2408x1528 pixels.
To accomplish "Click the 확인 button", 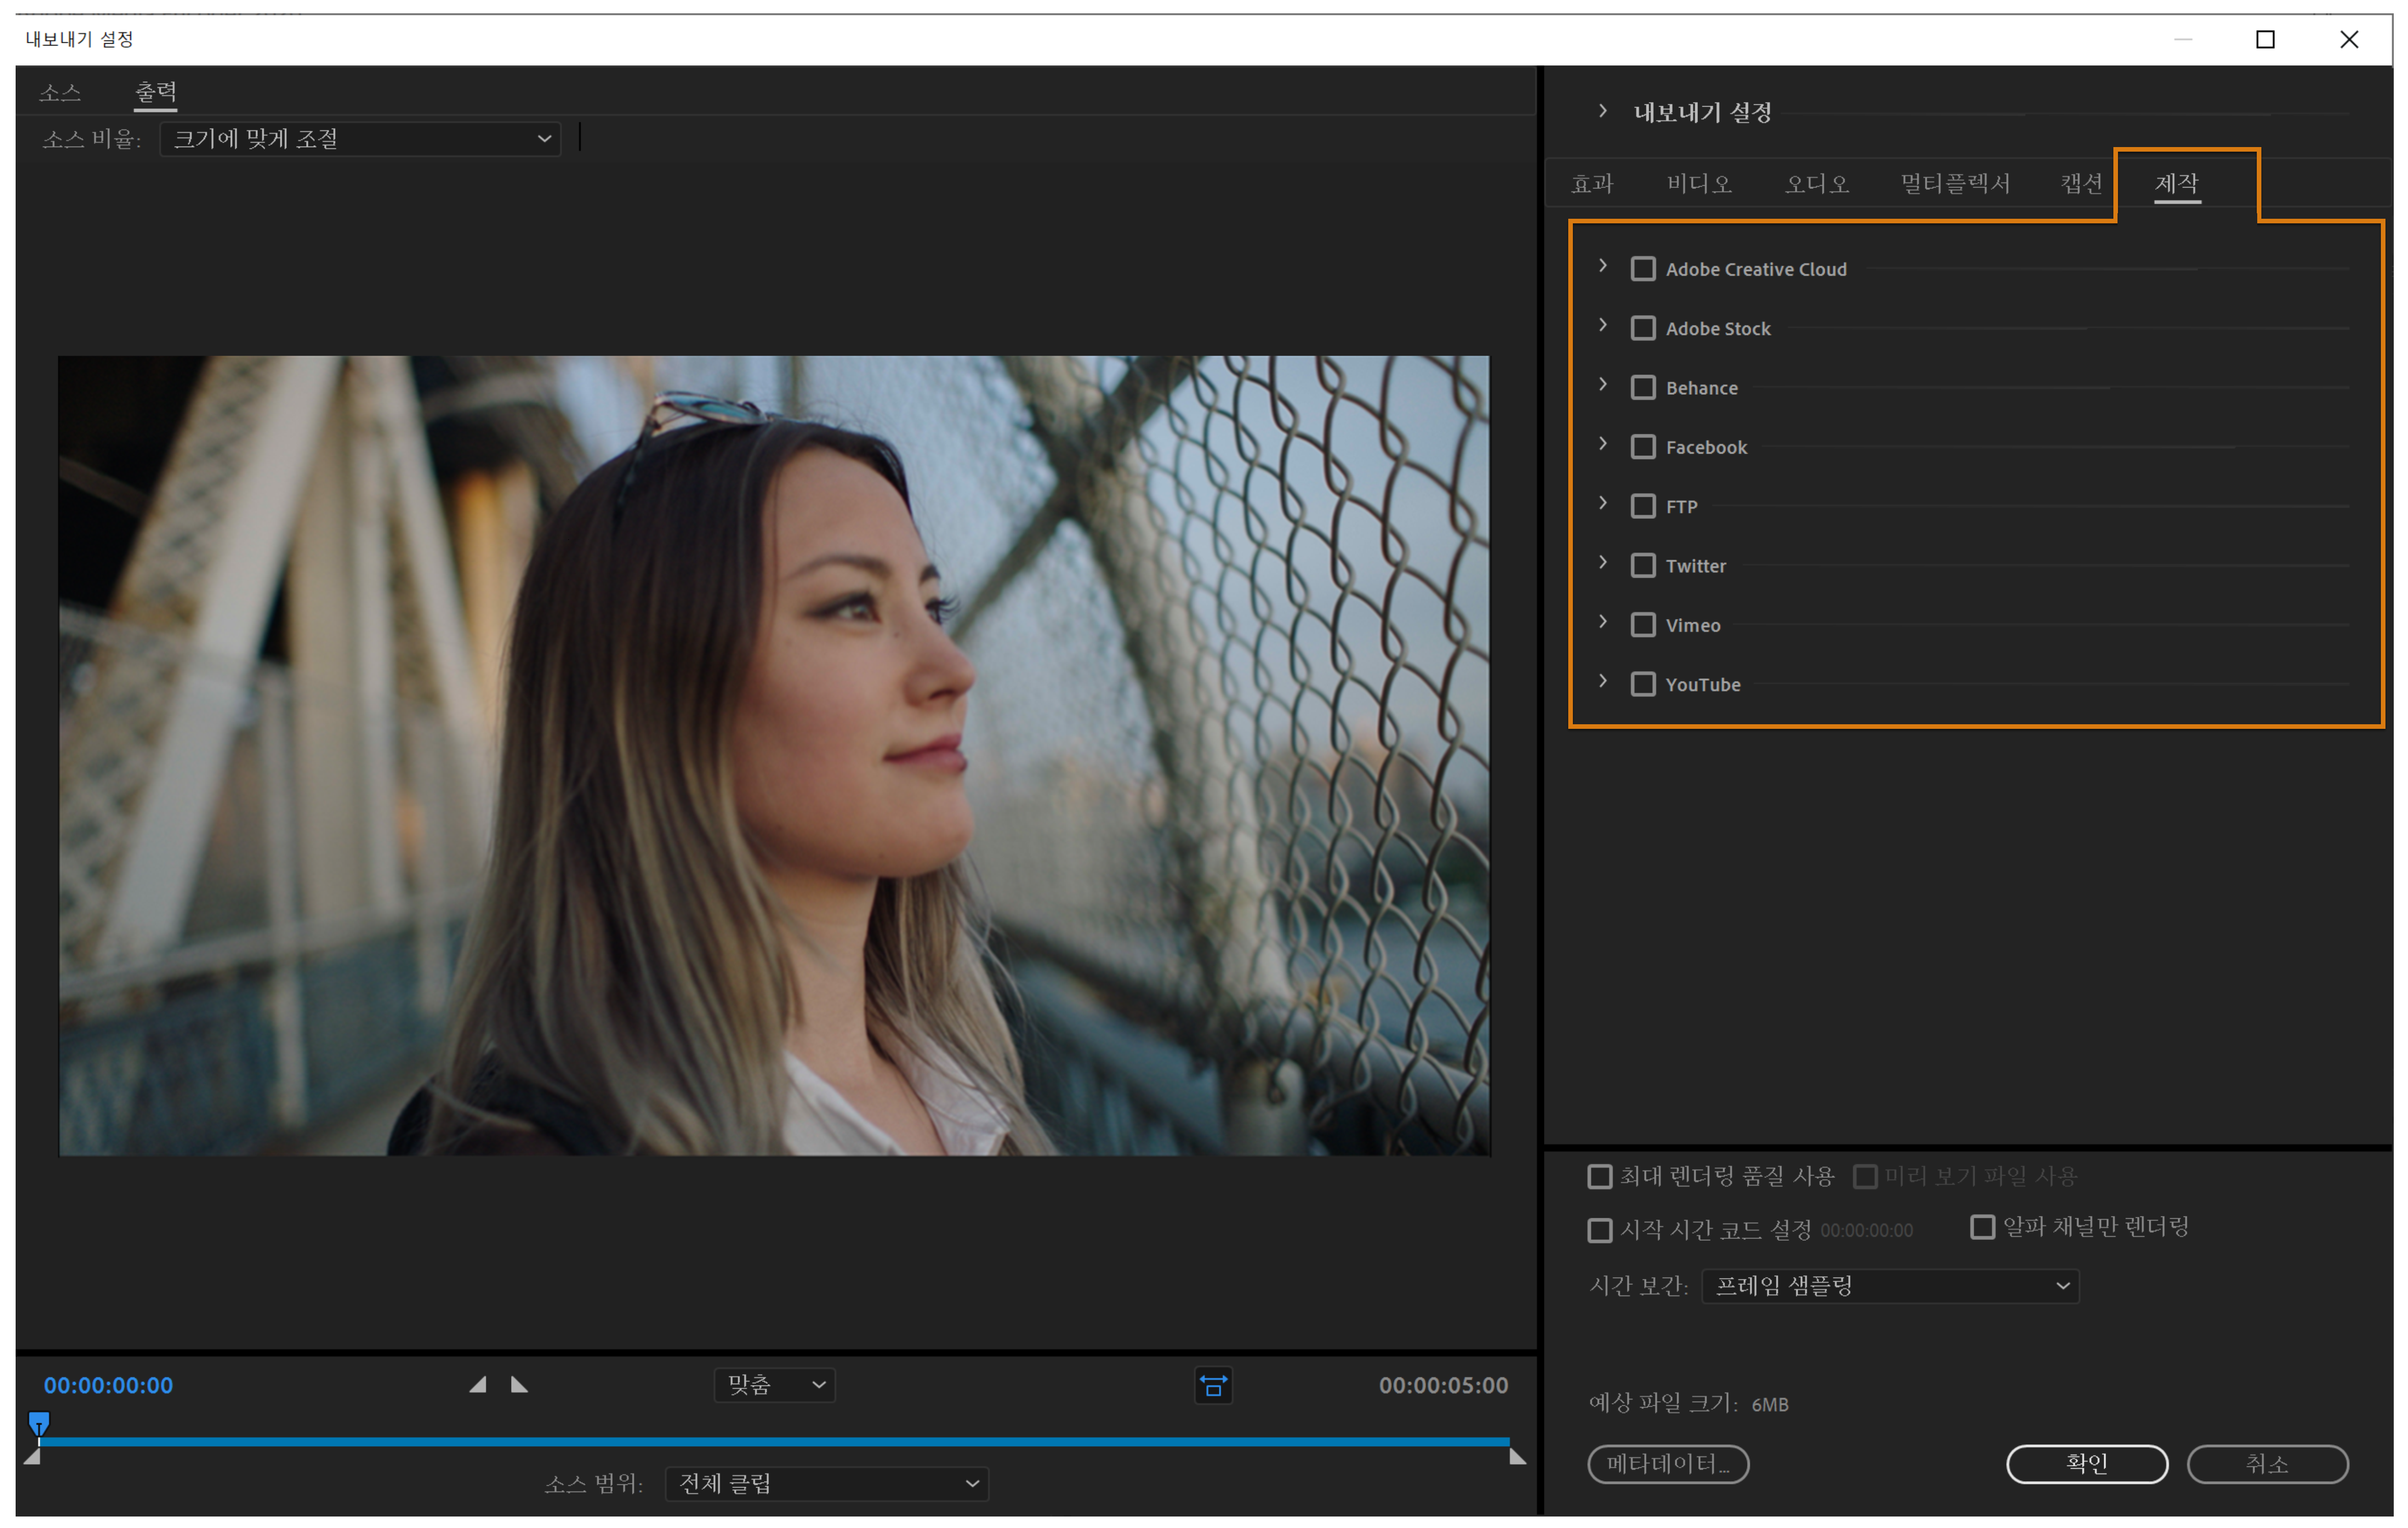I will [2087, 1464].
